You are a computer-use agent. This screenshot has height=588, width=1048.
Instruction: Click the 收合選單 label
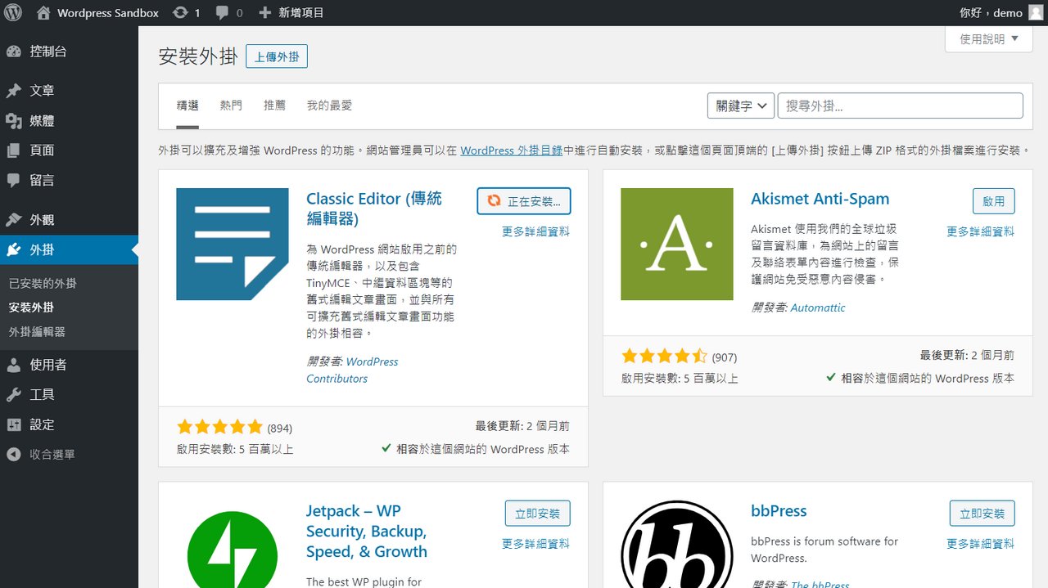click(x=52, y=454)
